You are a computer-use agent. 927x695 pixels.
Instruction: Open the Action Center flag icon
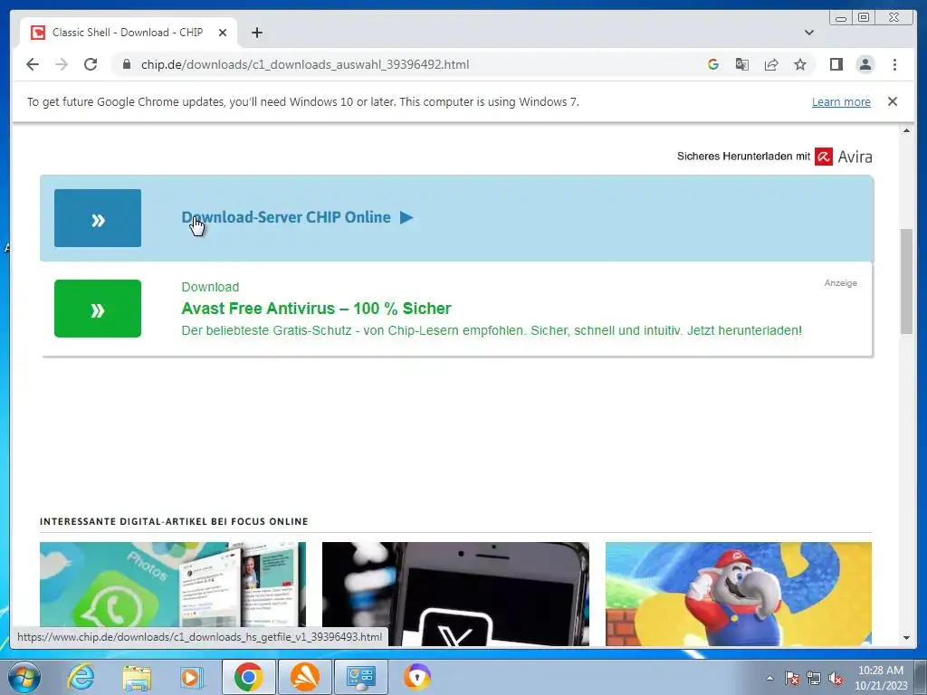coord(792,679)
